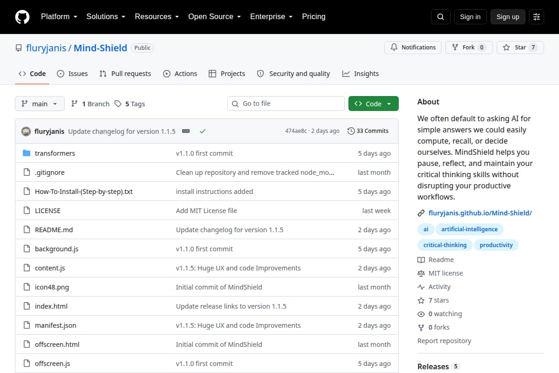Image resolution: width=559 pixels, height=373 pixels.
Task: Click the fluryjanis avatar in commit bar
Action: 26,131
